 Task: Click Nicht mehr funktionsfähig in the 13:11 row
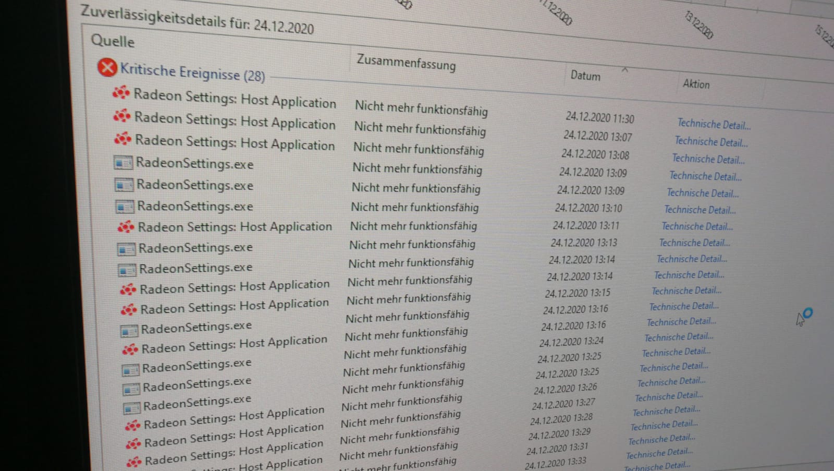(413, 226)
